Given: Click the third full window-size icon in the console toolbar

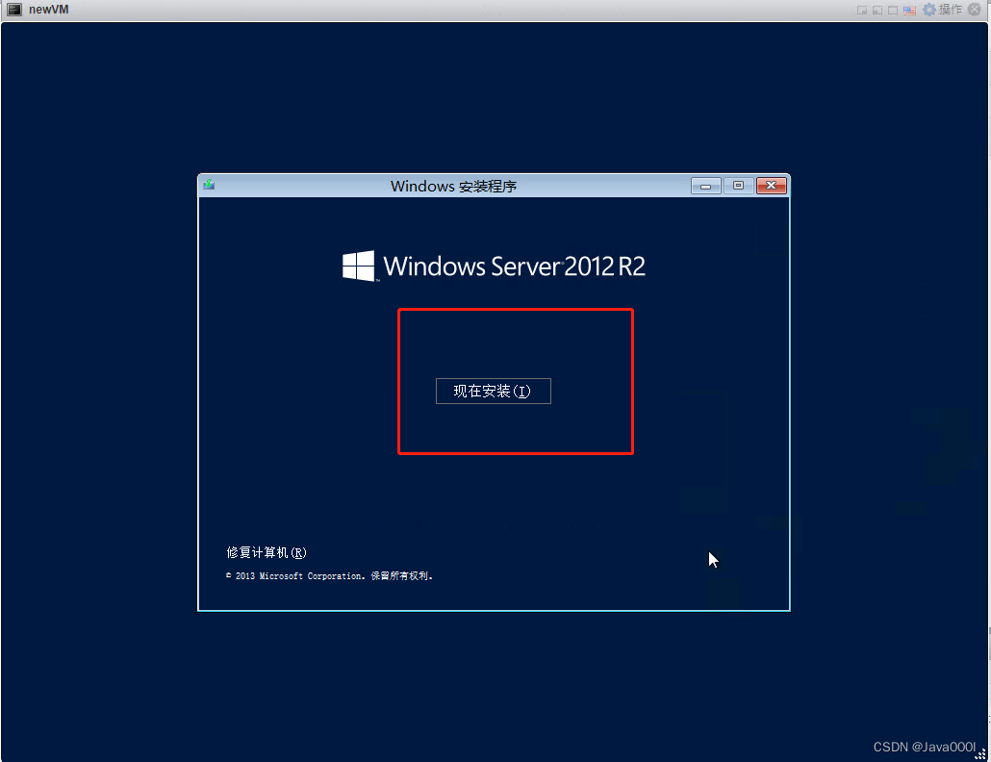Looking at the screenshot, I should (893, 11).
